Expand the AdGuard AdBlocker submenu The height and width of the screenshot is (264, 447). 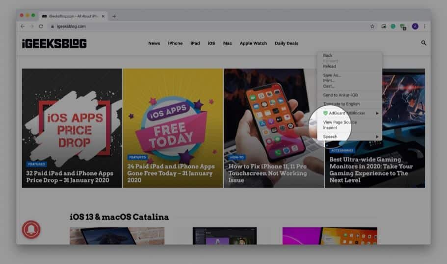(x=349, y=113)
